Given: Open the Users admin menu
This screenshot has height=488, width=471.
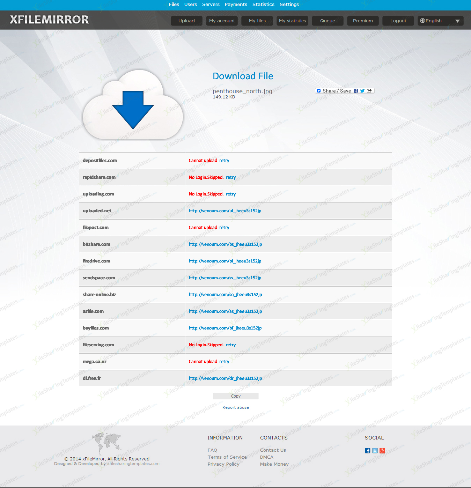Looking at the screenshot, I should tap(191, 5).
